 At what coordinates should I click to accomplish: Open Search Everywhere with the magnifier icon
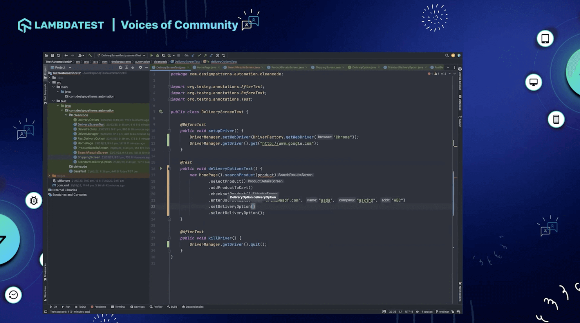pyautogui.click(x=447, y=55)
